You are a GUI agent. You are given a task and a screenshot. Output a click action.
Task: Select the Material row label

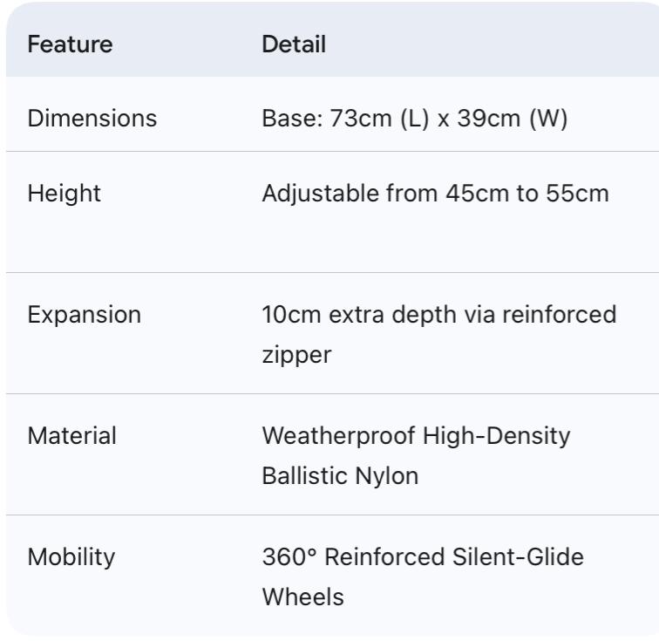coord(71,436)
